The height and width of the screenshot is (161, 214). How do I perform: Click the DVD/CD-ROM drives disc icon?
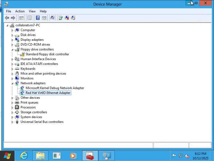click(x=17, y=45)
